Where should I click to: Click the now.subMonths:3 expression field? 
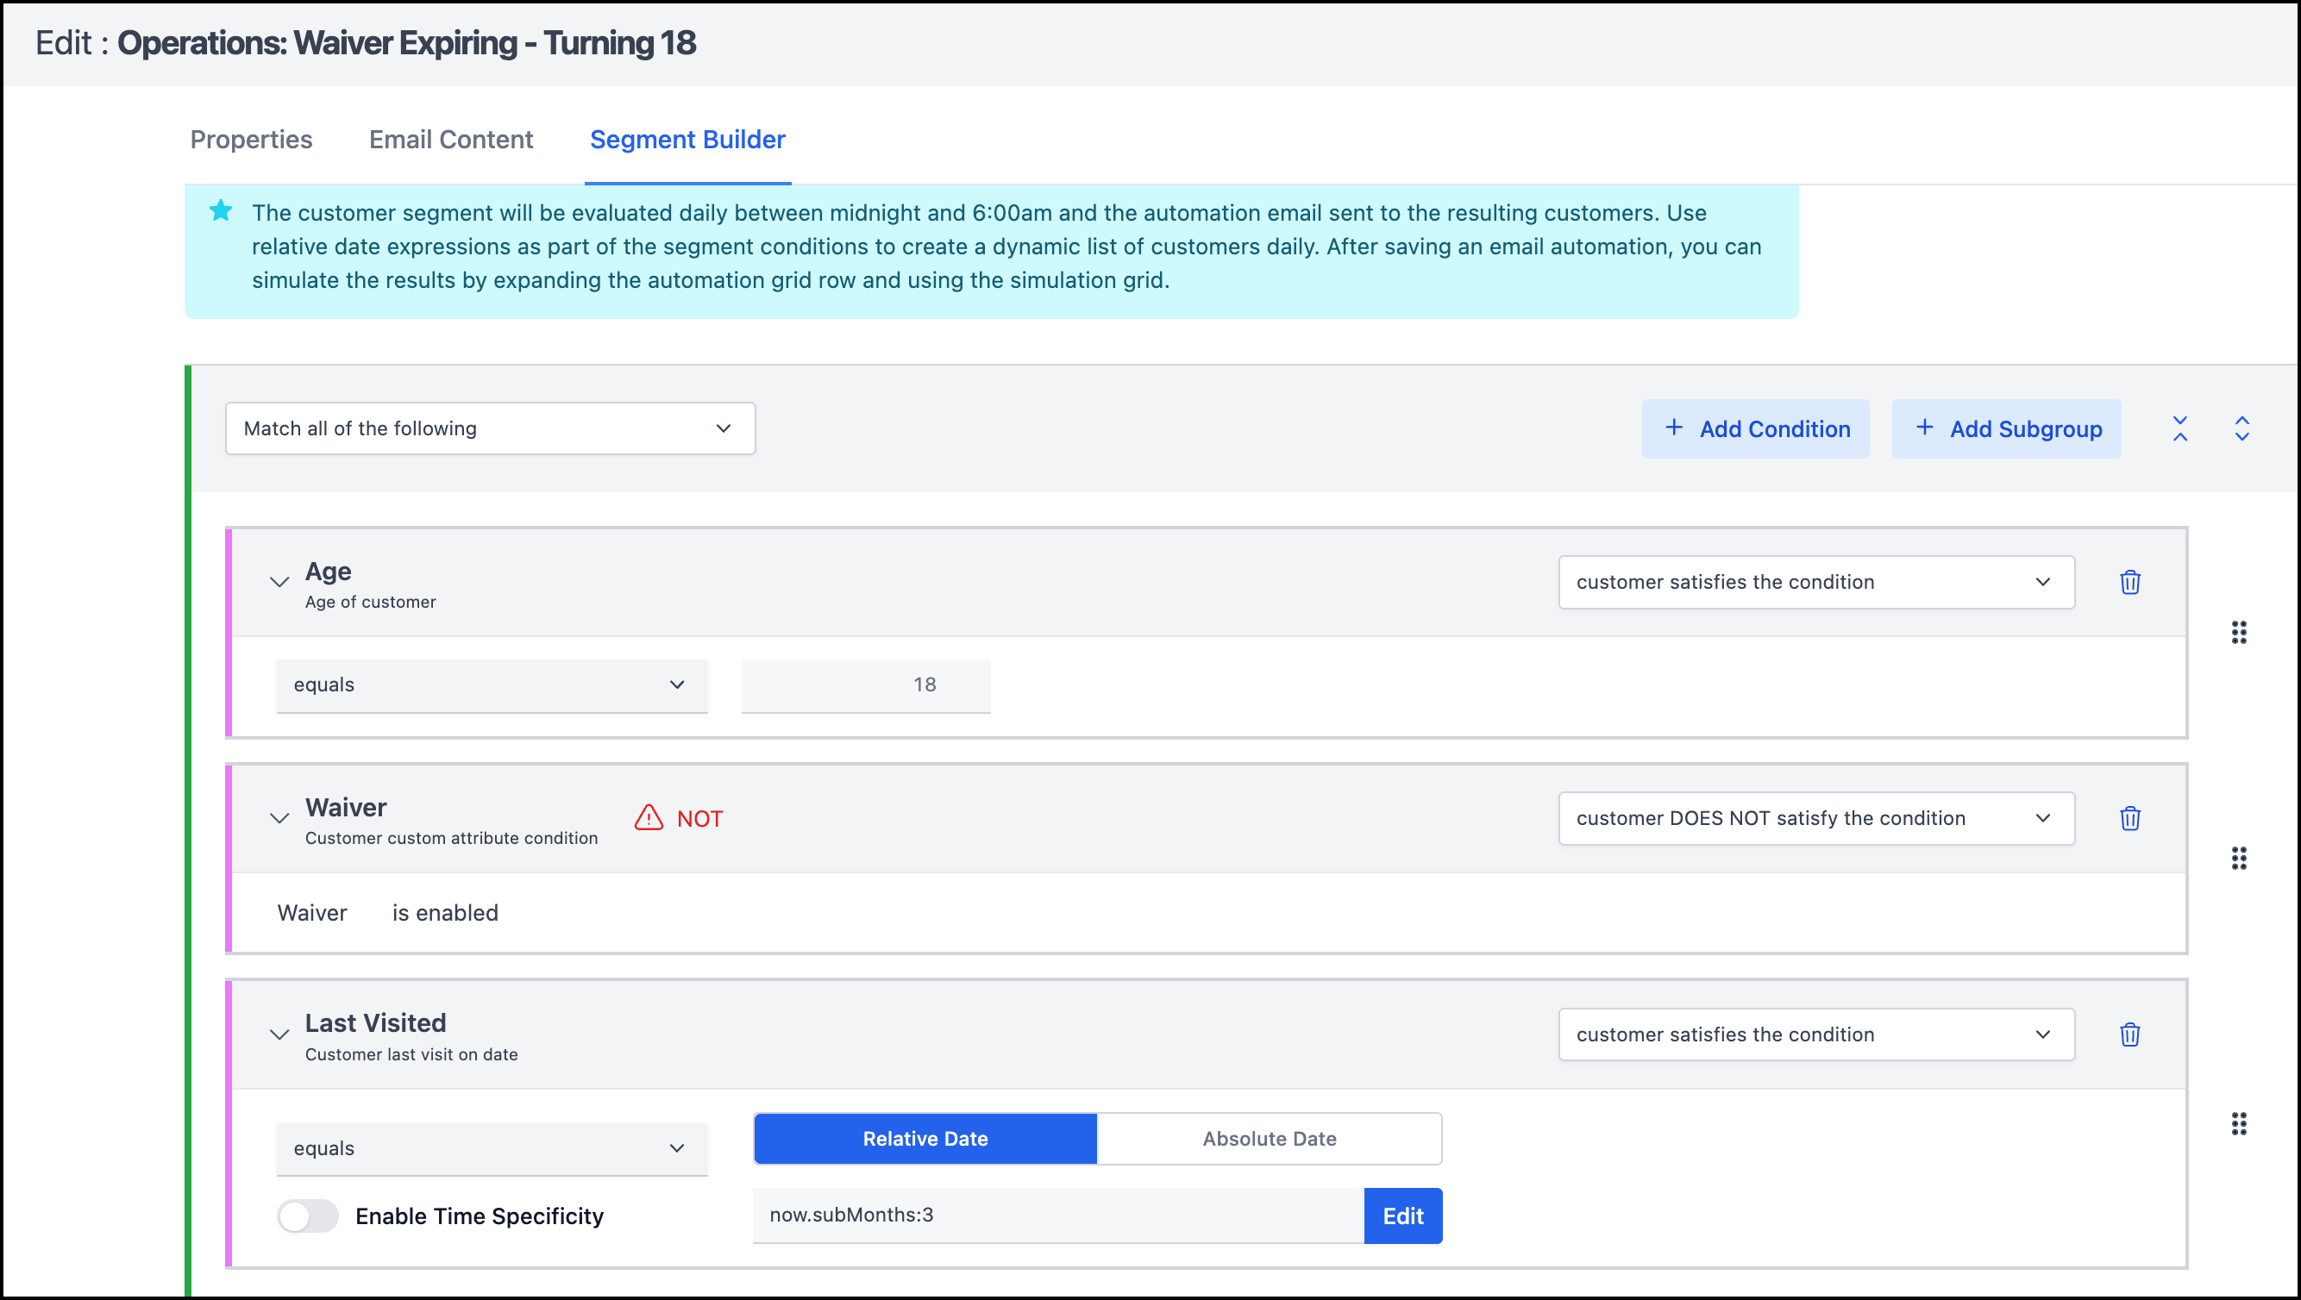tap(1057, 1216)
